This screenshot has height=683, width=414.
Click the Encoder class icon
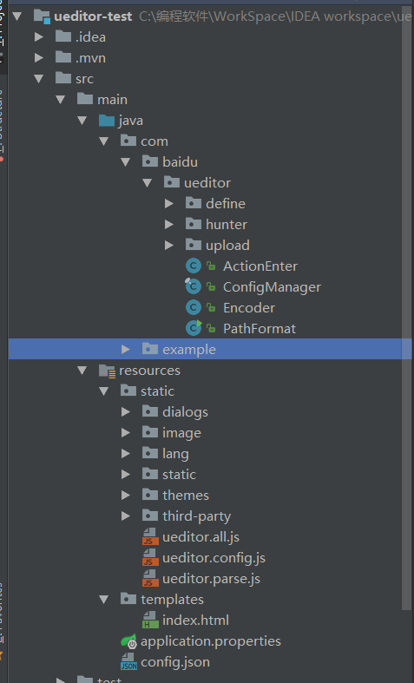[193, 307]
